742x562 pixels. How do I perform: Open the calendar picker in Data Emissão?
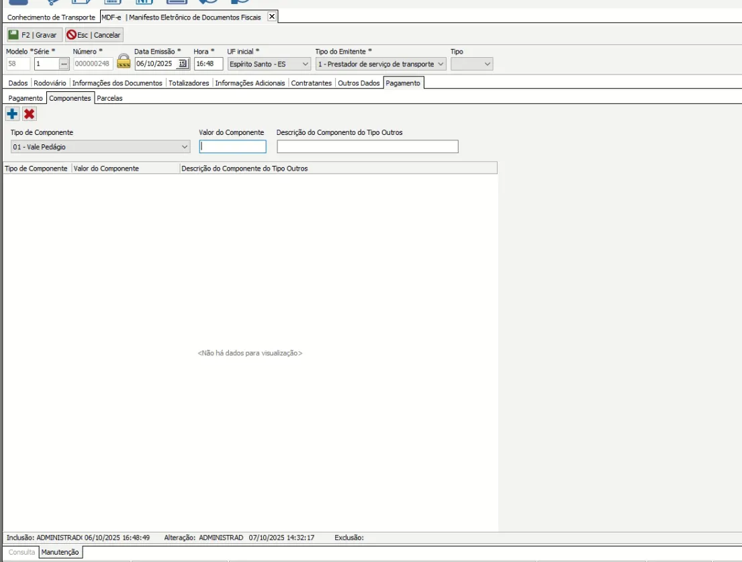tap(183, 64)
